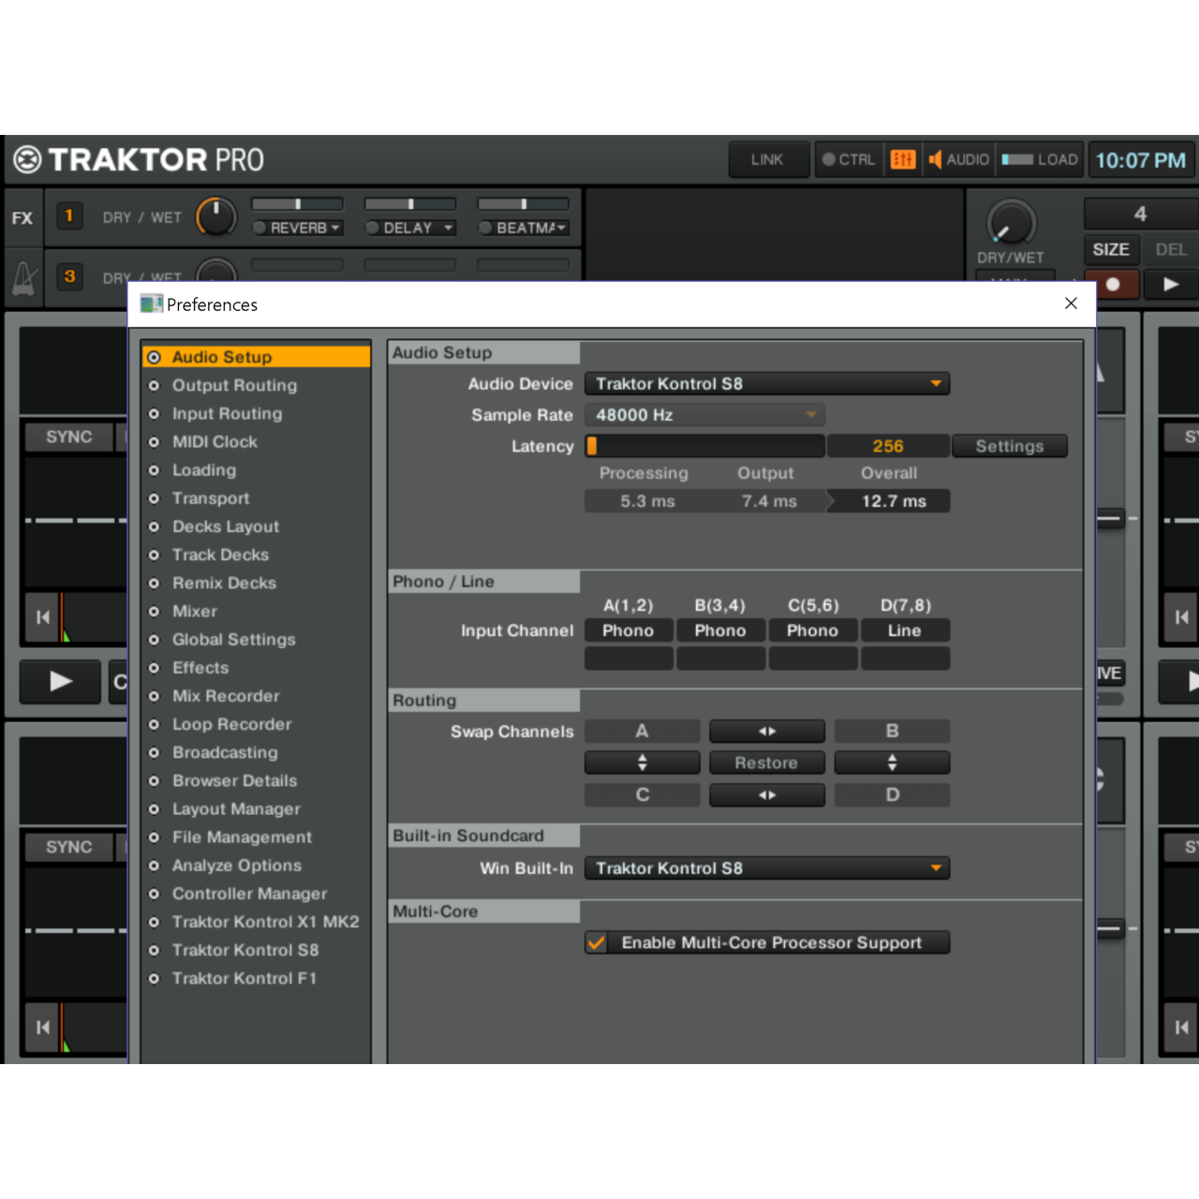Image resolution: width=1199 pixels, height=1199 pixels.
Task: Click the SIZE button
Action: click(1111, 250)
